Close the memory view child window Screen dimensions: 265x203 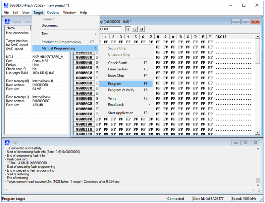[255, 21]
